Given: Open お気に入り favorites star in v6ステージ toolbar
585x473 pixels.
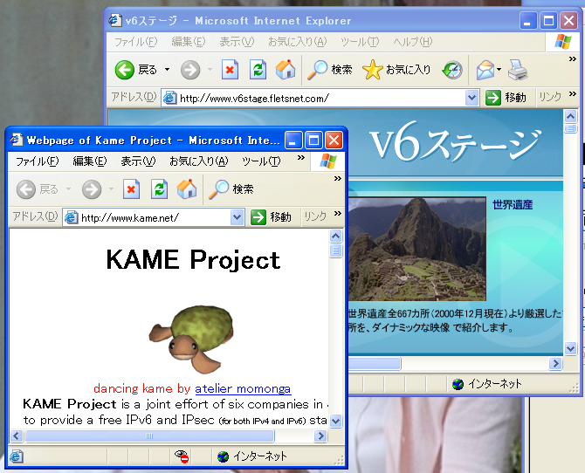Looking at the screenshot, I should point(396,70).
